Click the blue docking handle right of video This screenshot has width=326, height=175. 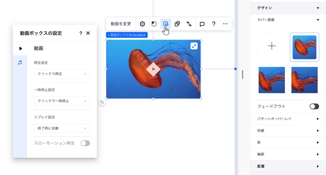point(235,69)
